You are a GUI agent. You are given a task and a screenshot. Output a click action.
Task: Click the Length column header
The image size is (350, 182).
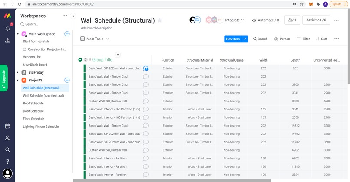click(x=295, y=60)
